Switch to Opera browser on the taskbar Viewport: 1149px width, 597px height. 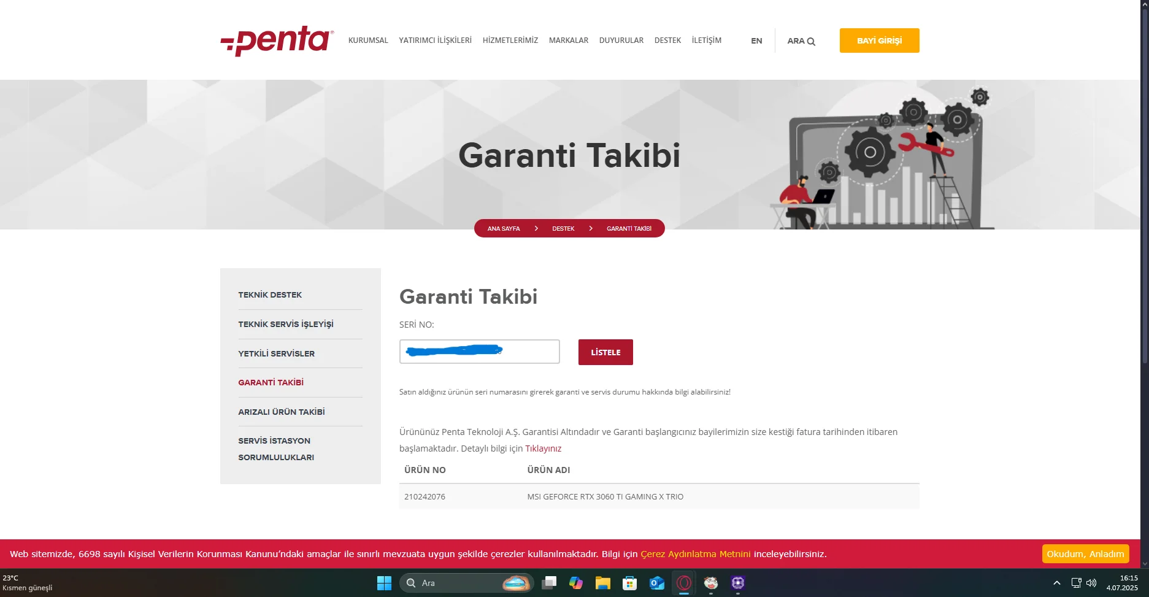(x=684, y=583)
